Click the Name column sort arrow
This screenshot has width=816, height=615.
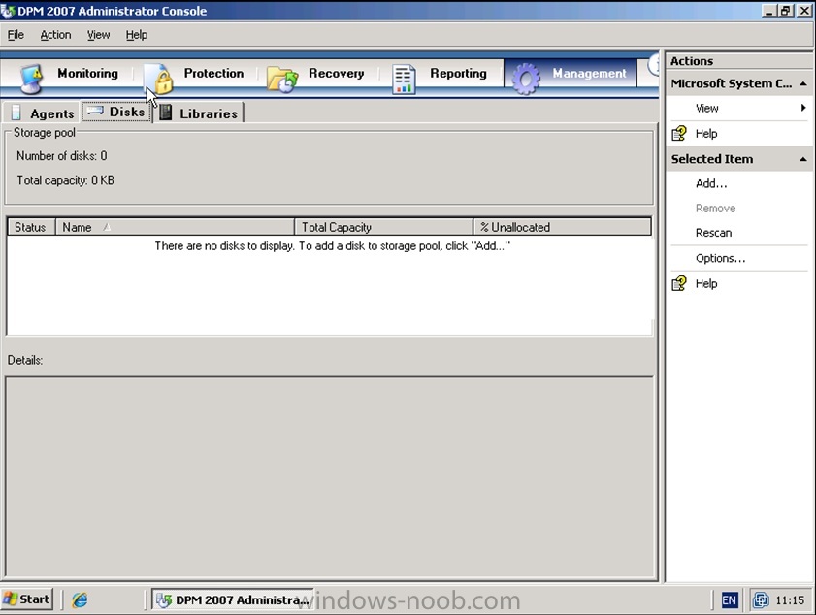107,227
